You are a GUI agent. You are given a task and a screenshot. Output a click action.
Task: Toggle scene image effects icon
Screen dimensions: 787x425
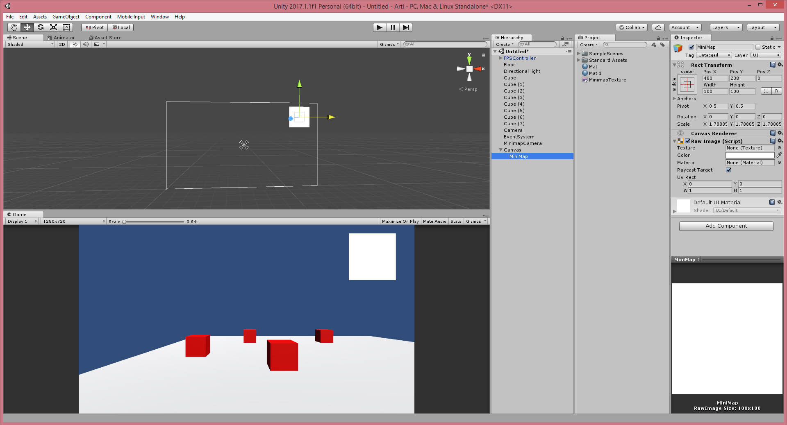97,44
